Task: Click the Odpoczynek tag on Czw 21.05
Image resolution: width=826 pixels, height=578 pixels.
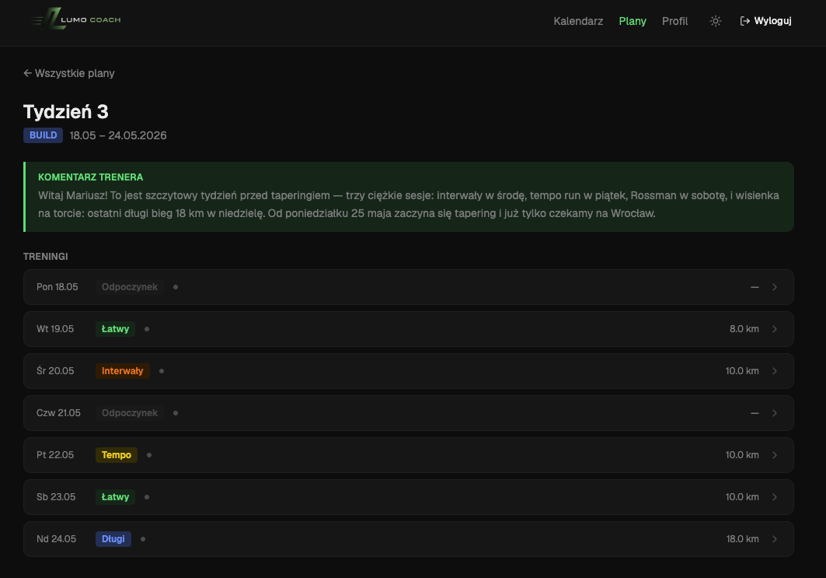Action: 130,413
